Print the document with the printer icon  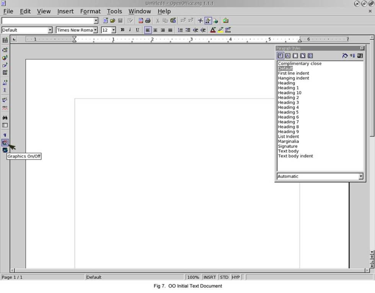point(148,21)
